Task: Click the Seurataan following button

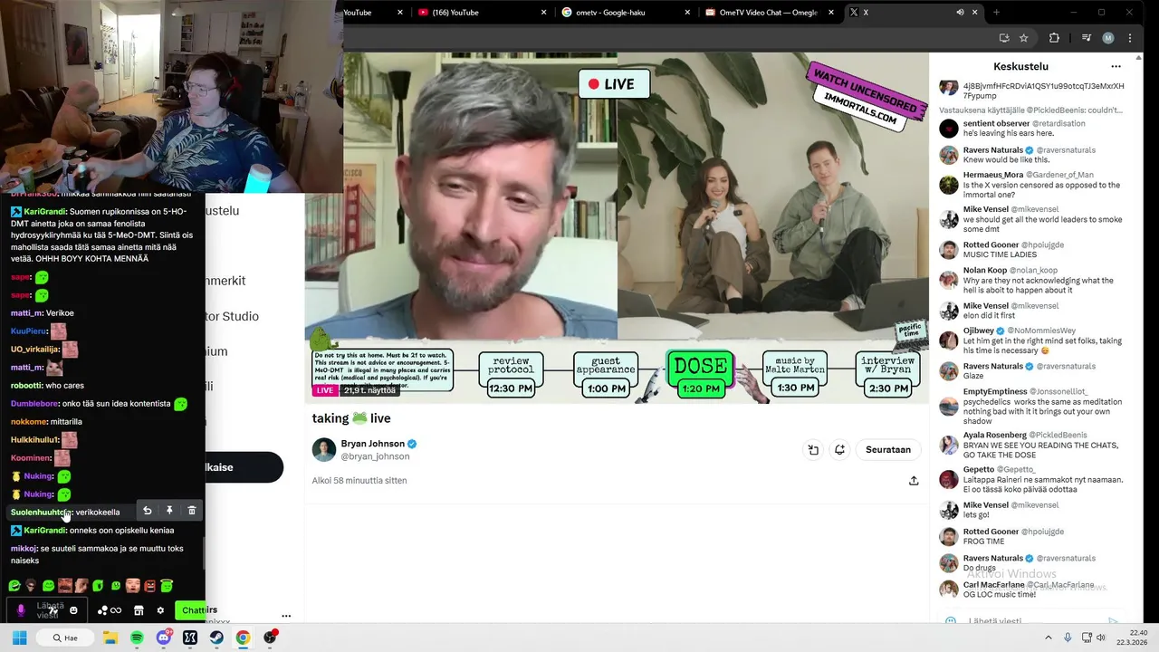Action: [x=887, y=450]
